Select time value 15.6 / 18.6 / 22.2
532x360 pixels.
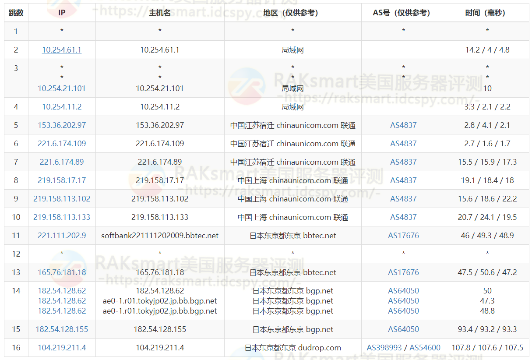(487, 199)
